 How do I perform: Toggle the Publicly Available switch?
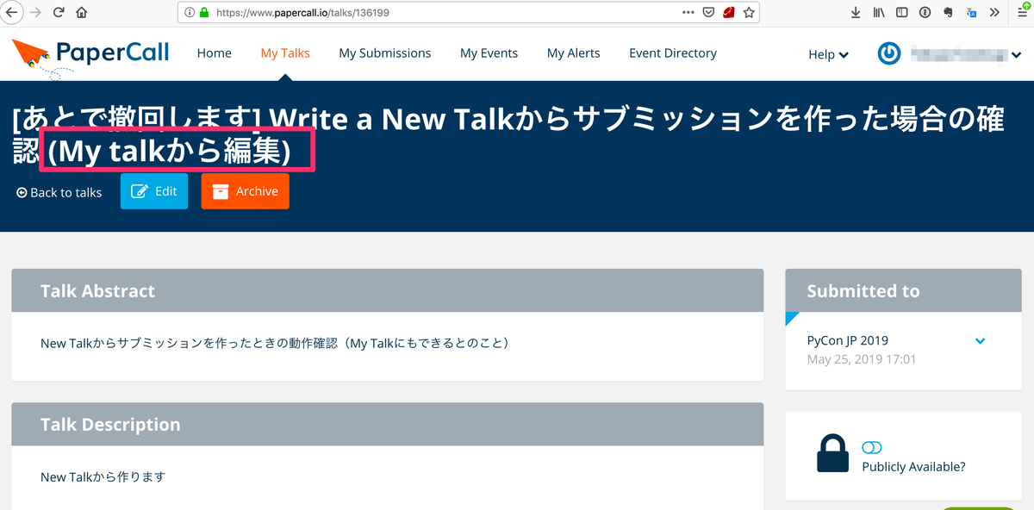tap(872, 448)
